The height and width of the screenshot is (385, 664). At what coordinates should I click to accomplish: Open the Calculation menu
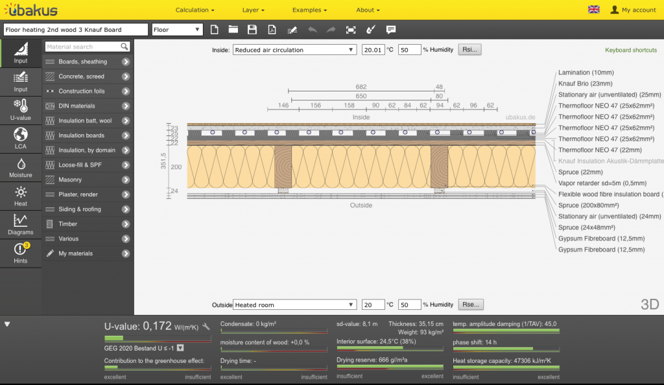195,10
